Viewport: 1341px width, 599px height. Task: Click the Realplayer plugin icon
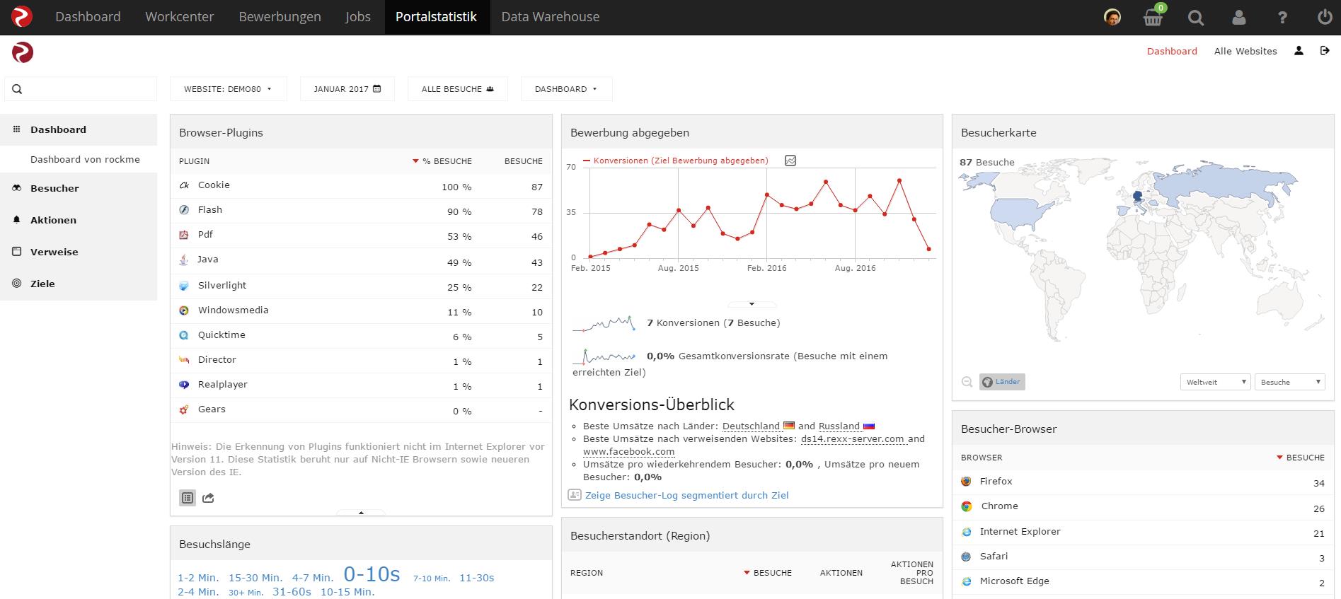click(184, 385)
